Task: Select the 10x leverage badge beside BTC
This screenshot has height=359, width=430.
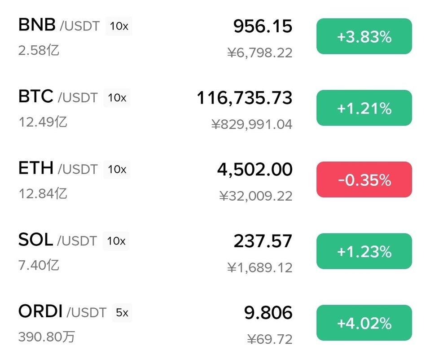Action: coord(117,98)
